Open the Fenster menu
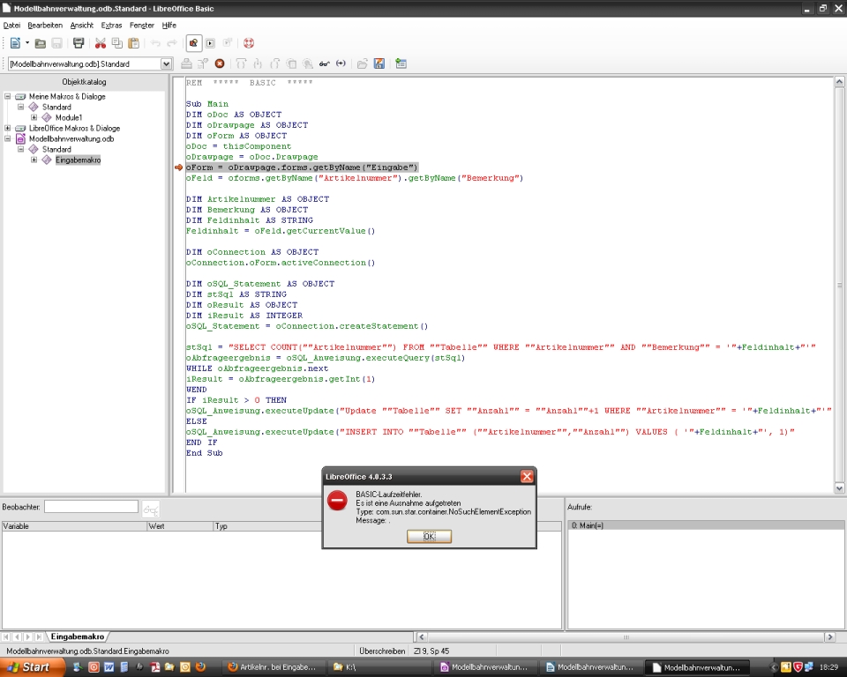This screenshot has width=847, height=677. (x=141, y=26)
